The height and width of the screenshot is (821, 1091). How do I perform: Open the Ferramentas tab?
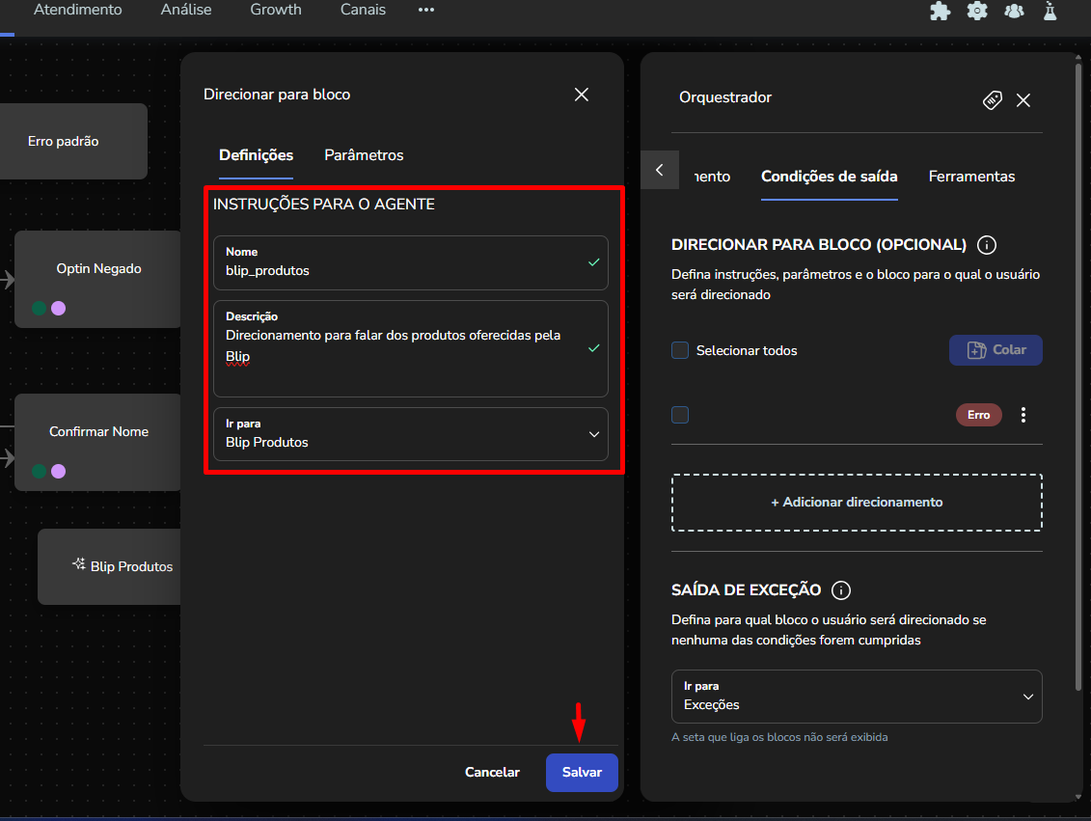971,177
